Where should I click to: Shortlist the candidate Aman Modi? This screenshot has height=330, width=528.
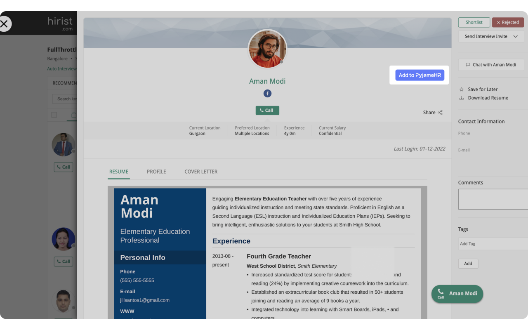click(474, 22)
